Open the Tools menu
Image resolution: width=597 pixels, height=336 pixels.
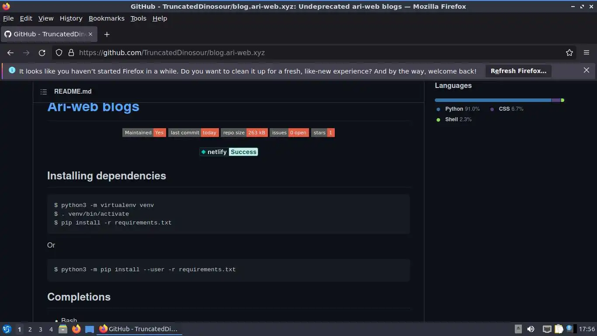coord(138,18)
